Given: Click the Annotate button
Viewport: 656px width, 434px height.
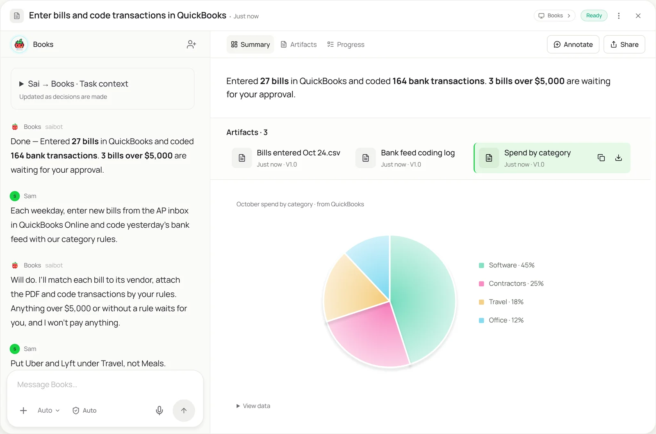Looking at the screenshot, I should pyautogui.click(x=573, y=44).
